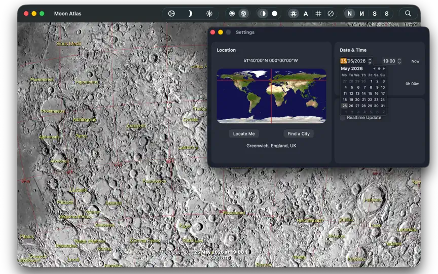Click the Regiomontanus crater label
Image resolution: width=438 pixels, height=274 pixels.
pyautogui.click(x=75, y=217)
